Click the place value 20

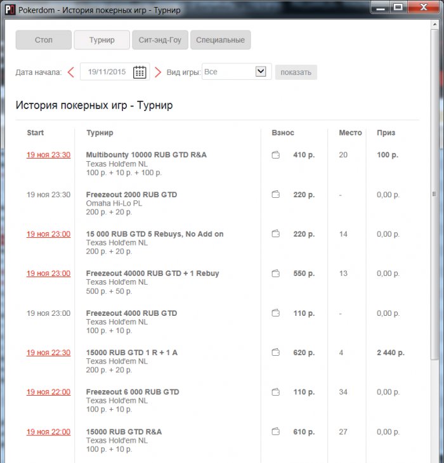[343, 155]
